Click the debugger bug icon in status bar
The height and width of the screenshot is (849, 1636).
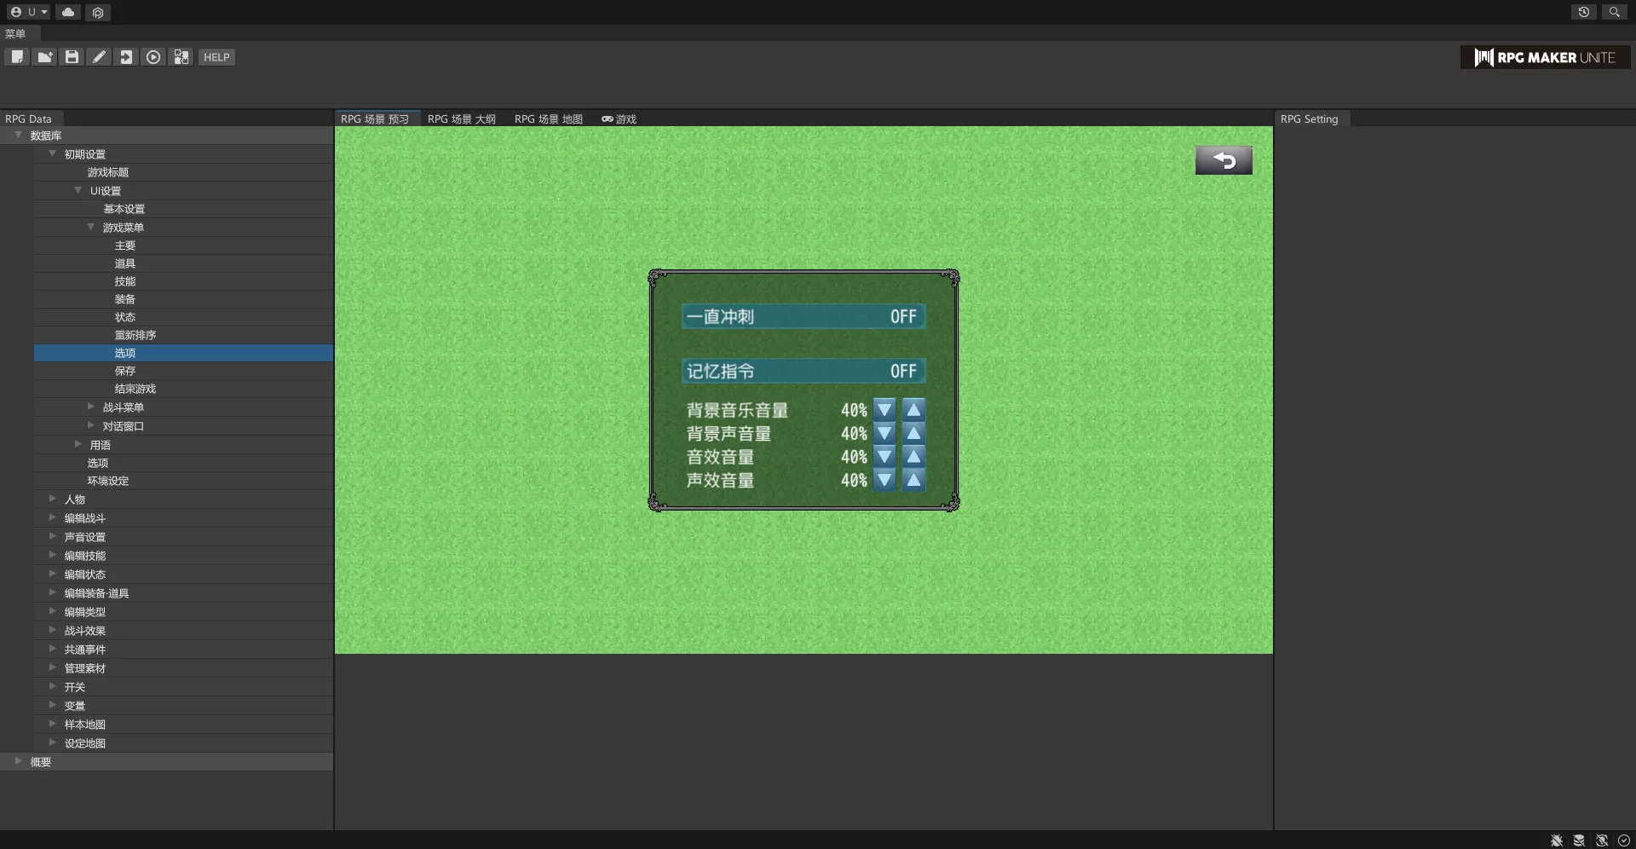[x=1556, y=840]
